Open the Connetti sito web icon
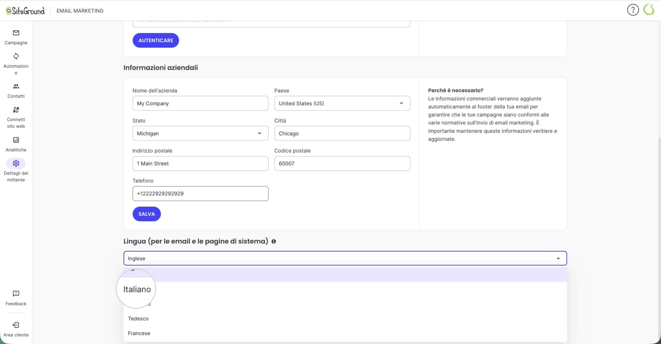661x344 pixels. pos(16,110)
